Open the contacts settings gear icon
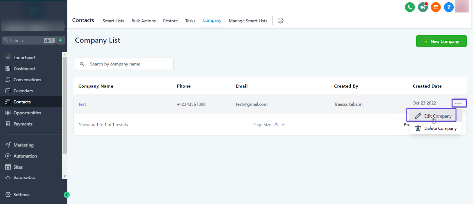Image resolution: width=473 pixels, height=204 pixels. coord(281,21)
